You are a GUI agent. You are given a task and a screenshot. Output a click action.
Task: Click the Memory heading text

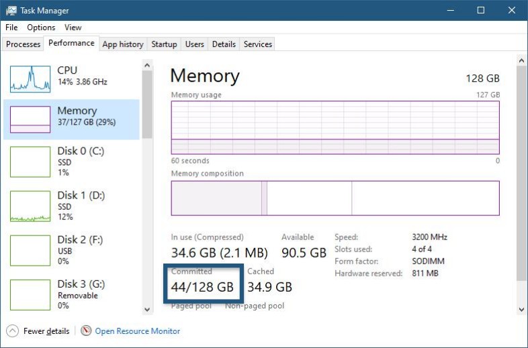[205, 76]
